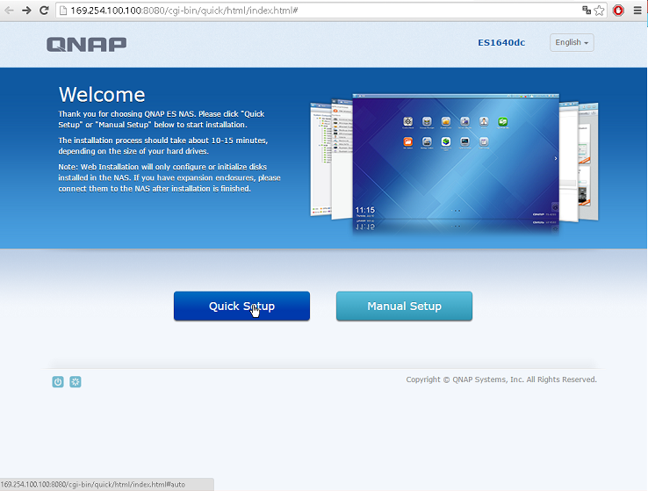Click the browser back arrow
Image resolution: width=648 pixels, height=491 pixels.
(x=9, y=11)
